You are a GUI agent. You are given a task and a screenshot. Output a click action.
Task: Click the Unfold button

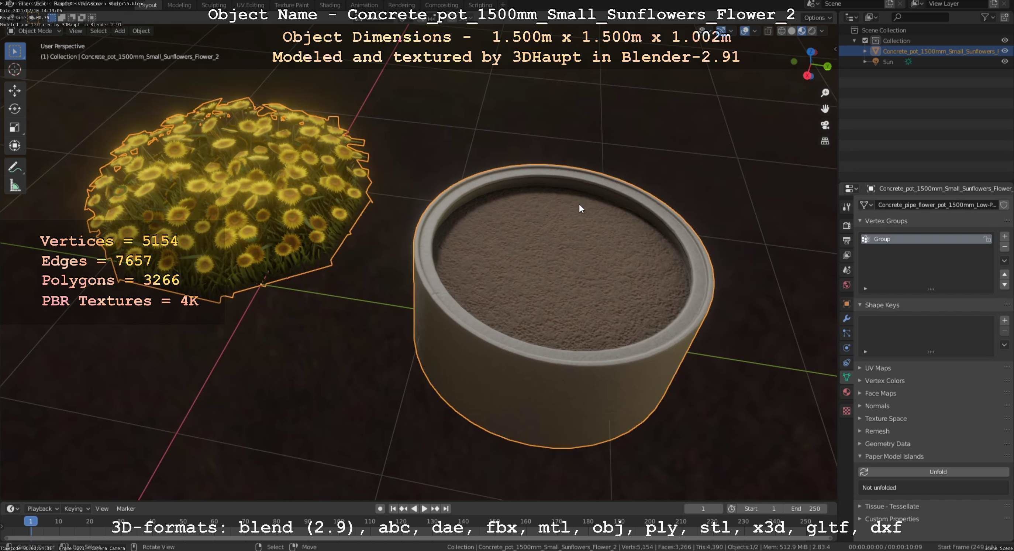coord(933,472)
